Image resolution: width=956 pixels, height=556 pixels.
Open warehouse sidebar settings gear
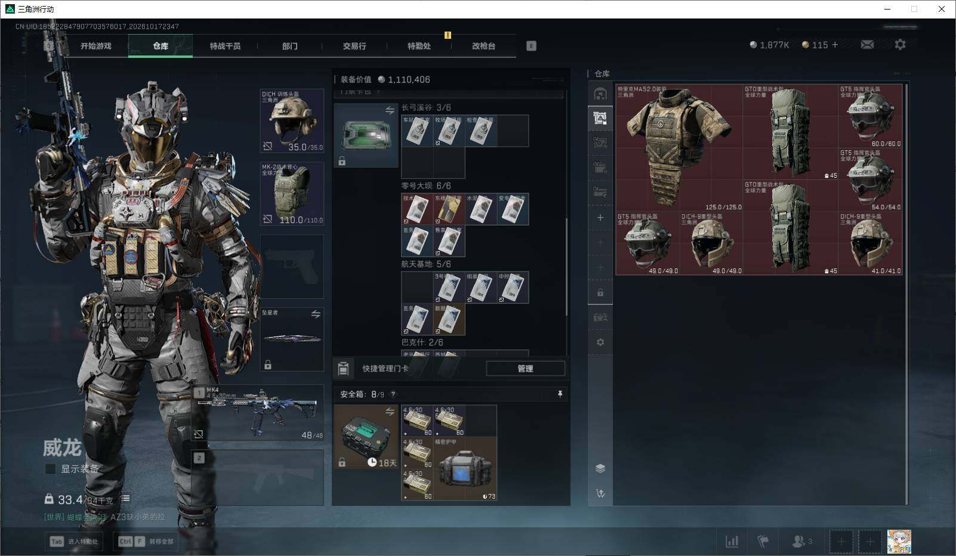point(600,342)
